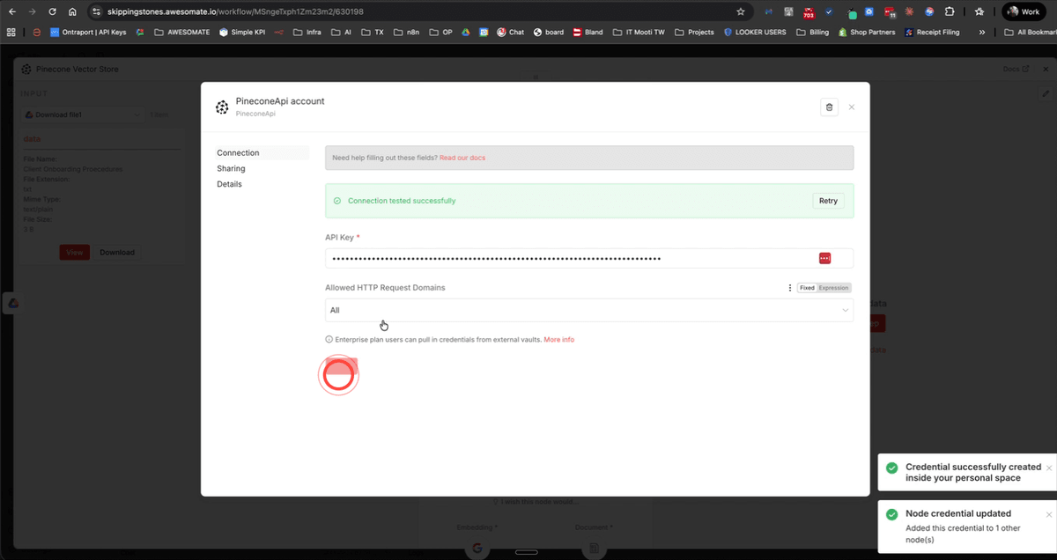Image resolution: width=1057 pixels, height=560 pixels.
Task: Click the Pinecone logo in dialog header
Action: pos(222,107)
